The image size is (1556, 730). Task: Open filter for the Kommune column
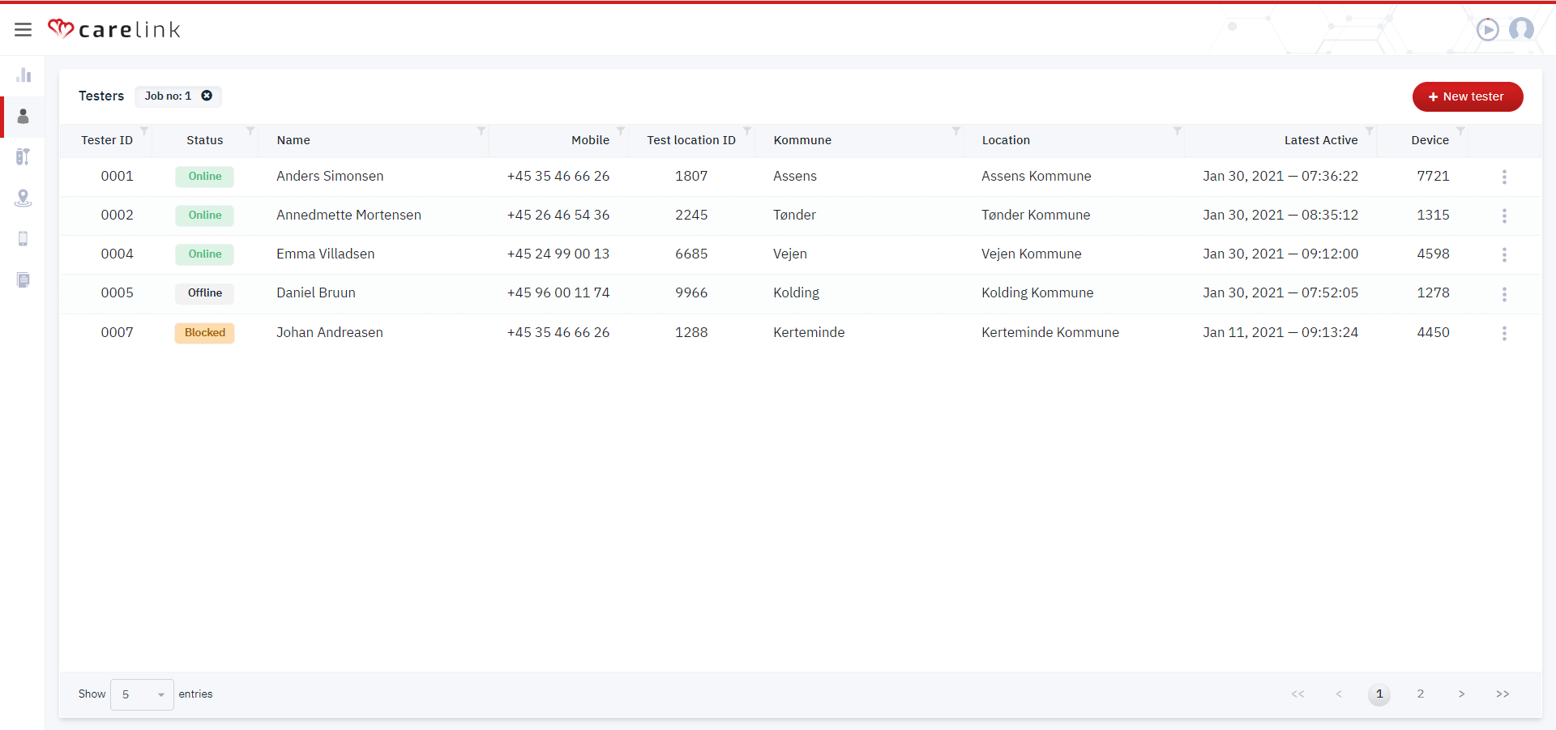(x=956, y=130)
